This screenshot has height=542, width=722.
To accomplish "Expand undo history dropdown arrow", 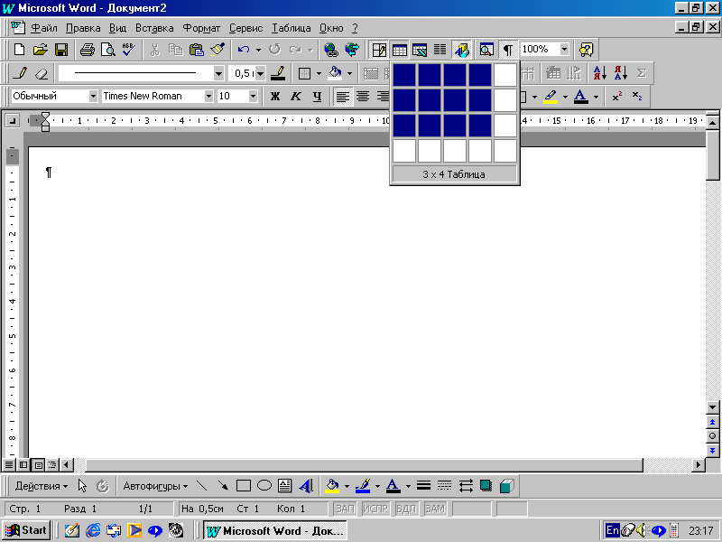I will (258, 50).
